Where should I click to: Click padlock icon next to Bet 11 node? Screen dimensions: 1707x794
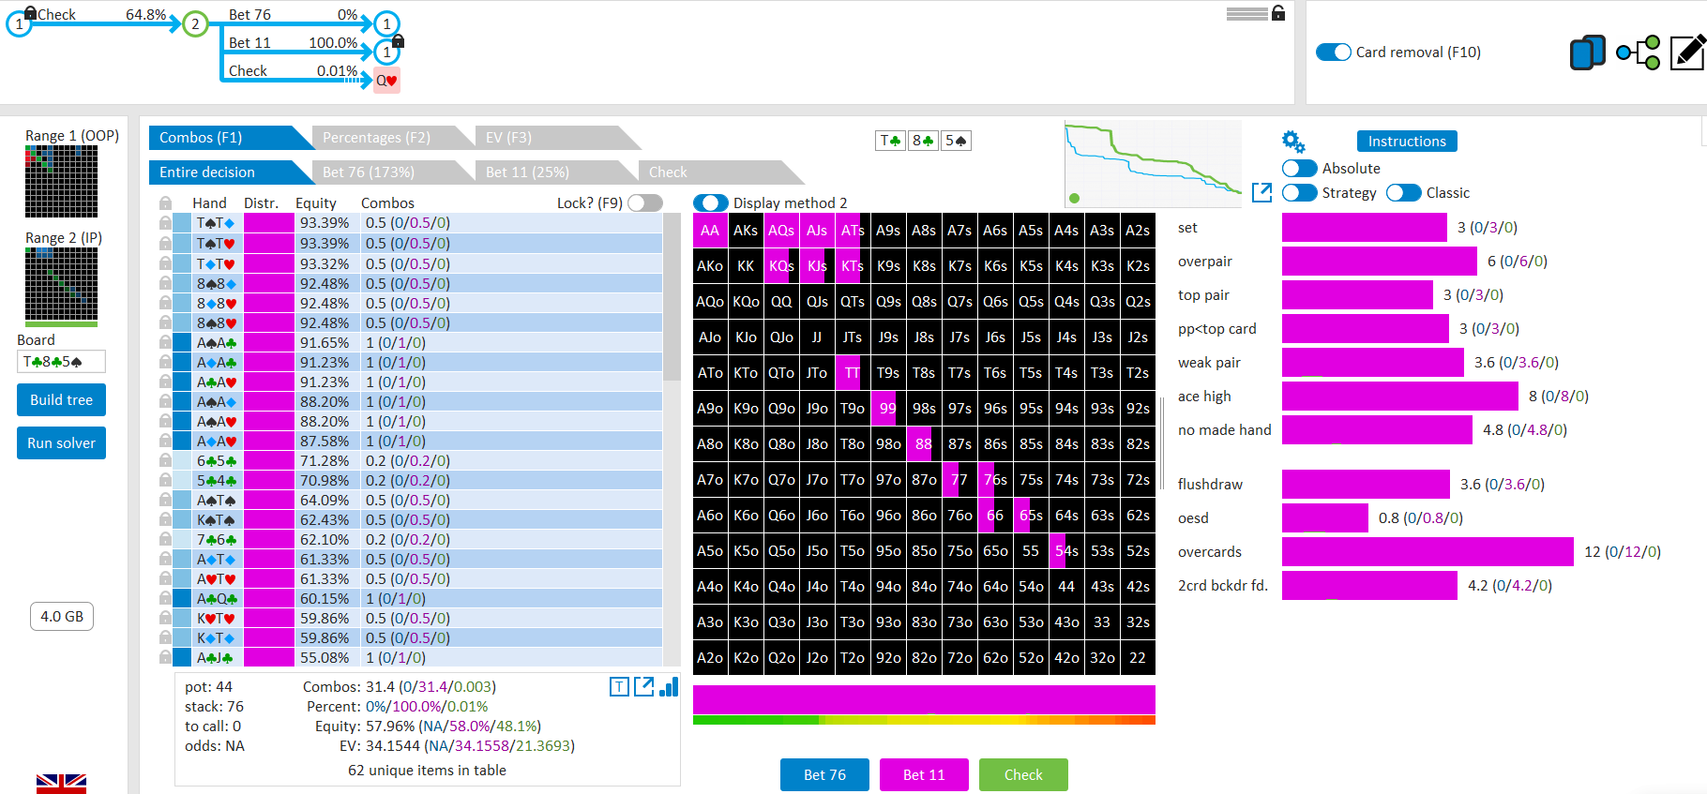pyautogui.click(x=398, y=41)
